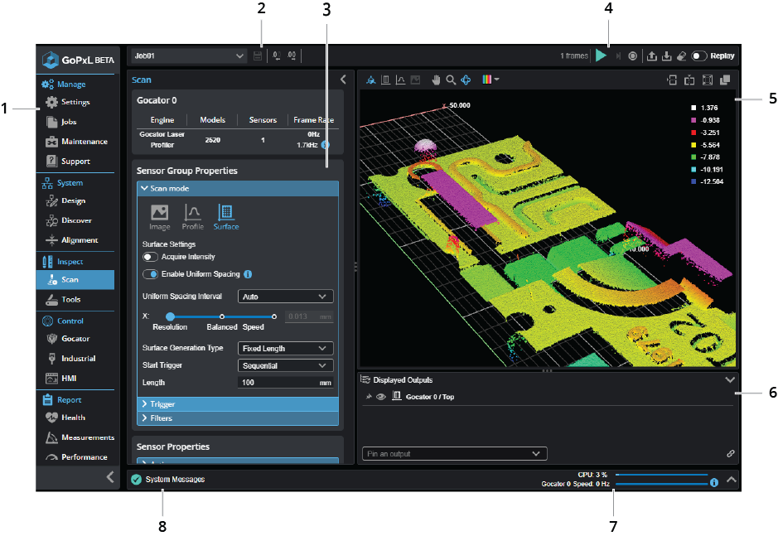Click the fit-to-view icon in viewer
This screenshot has width=778, height=536.
(x=707, y=80)
